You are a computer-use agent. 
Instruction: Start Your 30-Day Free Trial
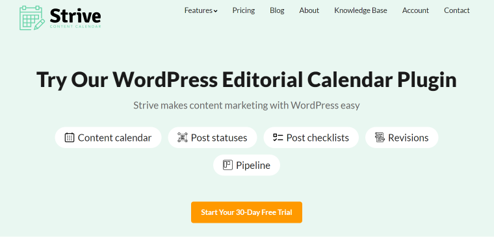[246, 212]
